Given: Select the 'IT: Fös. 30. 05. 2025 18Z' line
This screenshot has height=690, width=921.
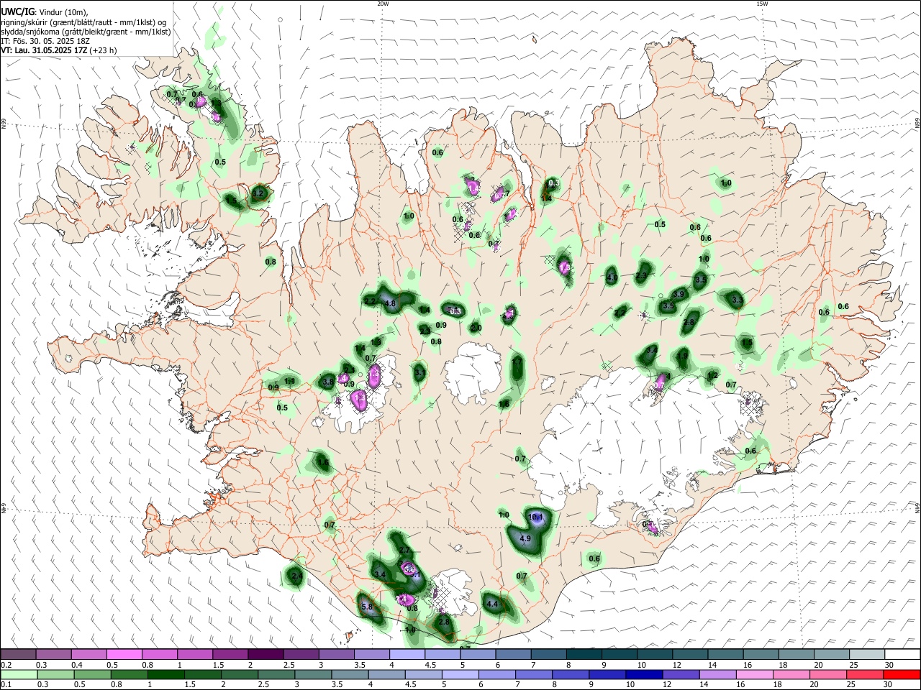Looking at the screenshot, I should [x=45, y=41].
